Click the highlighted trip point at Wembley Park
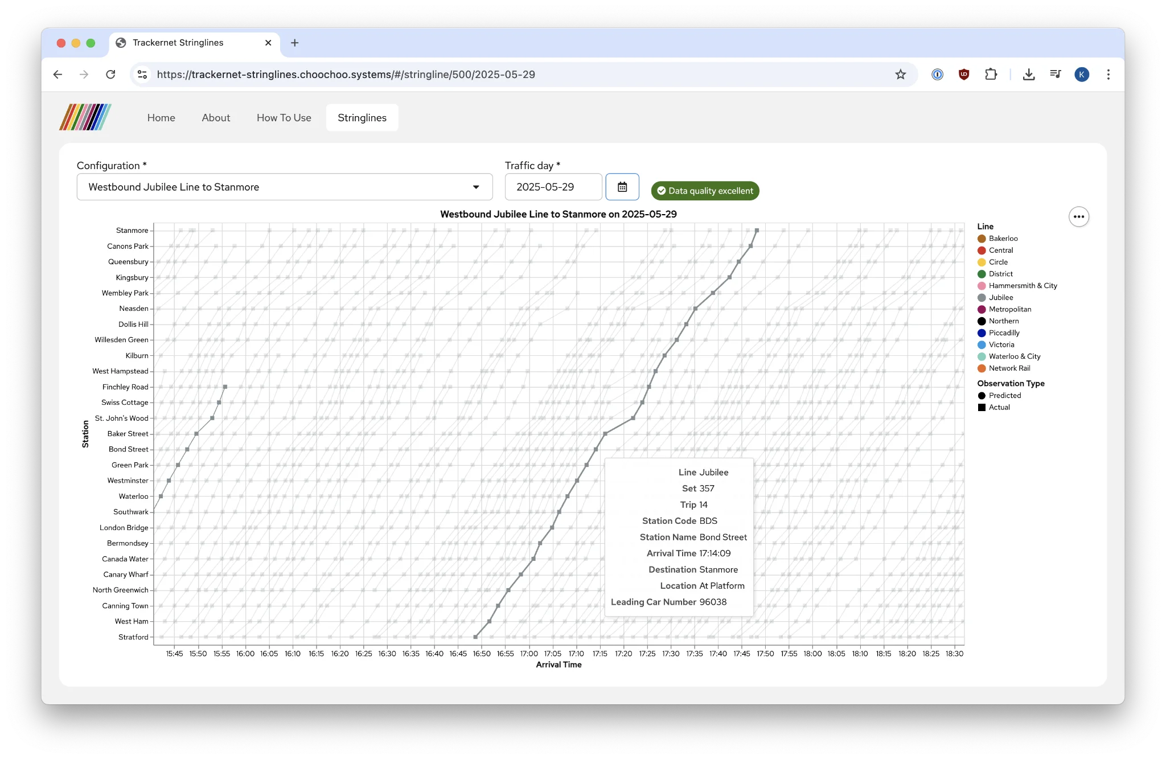Viewport: 1166px width, 759px height. tap(713, 293)
